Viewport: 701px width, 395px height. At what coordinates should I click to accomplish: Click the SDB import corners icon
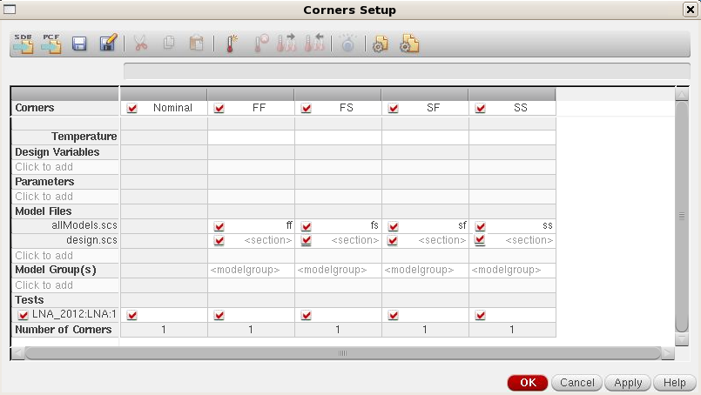tap(23, 44)
